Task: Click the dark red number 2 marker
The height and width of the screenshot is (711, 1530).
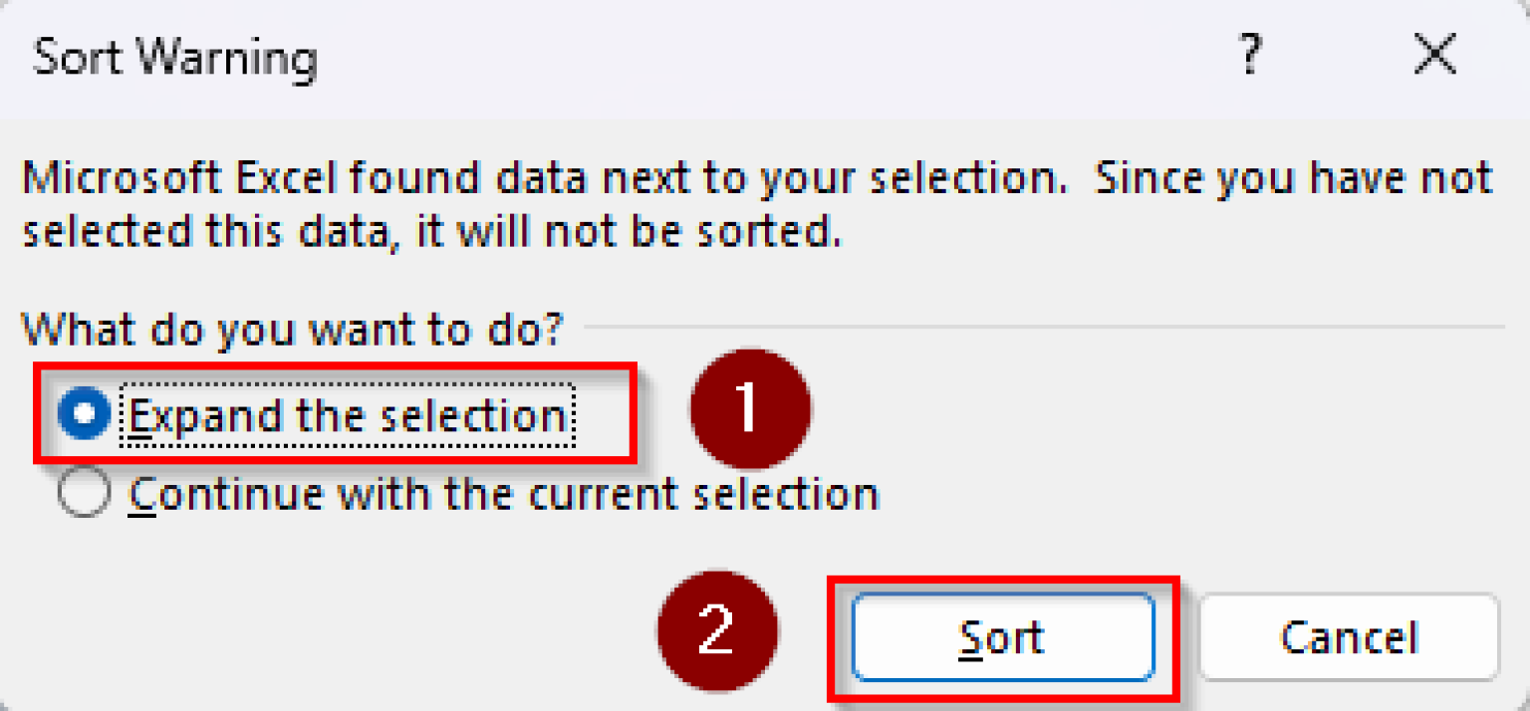Action: click(717, 631)
